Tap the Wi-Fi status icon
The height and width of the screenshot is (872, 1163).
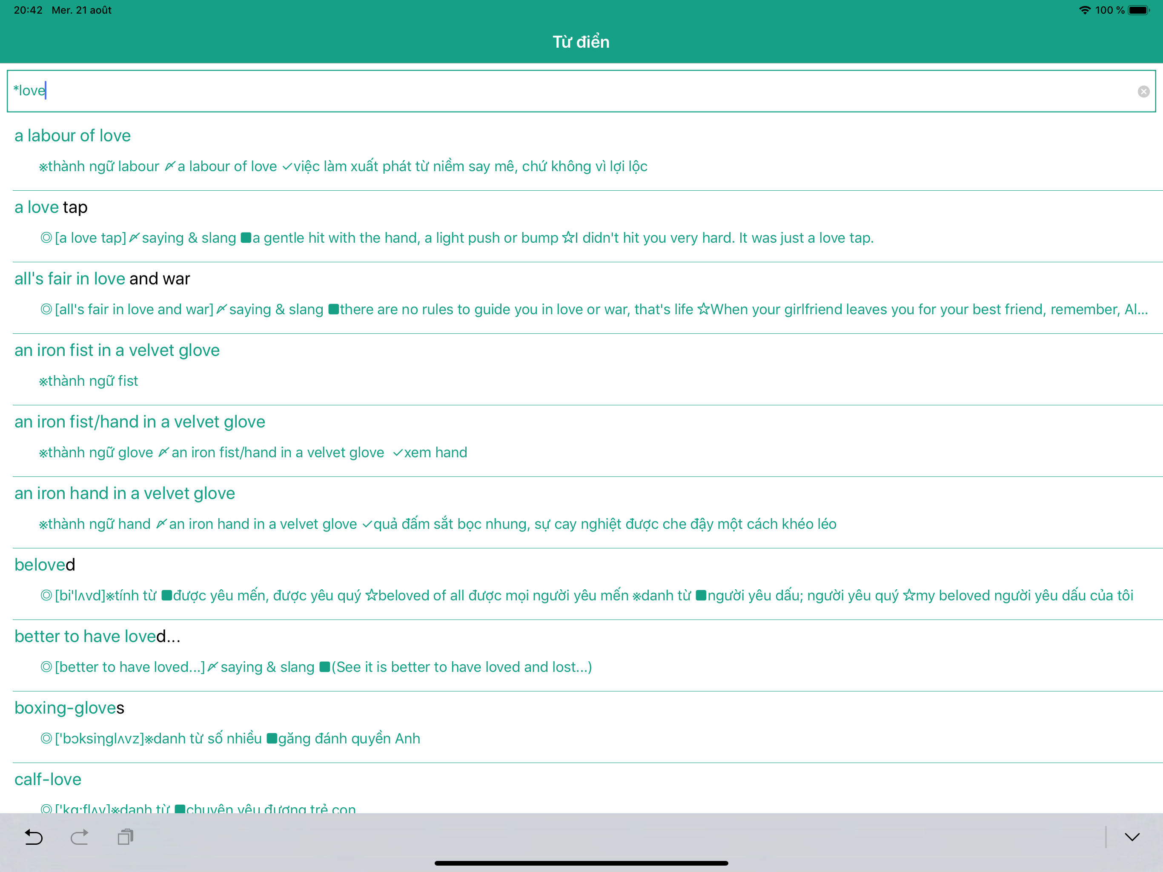coord(1085,10)
